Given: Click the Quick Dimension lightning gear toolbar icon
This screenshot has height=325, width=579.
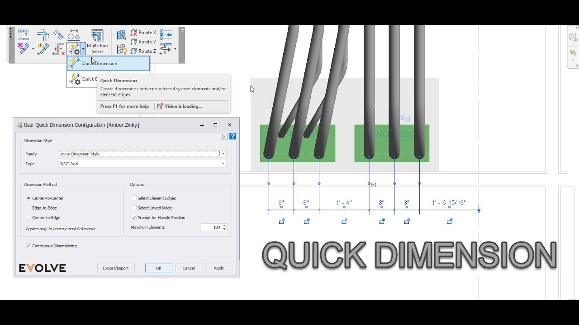Looking at the screenshot, I should (x=74, y=48).
